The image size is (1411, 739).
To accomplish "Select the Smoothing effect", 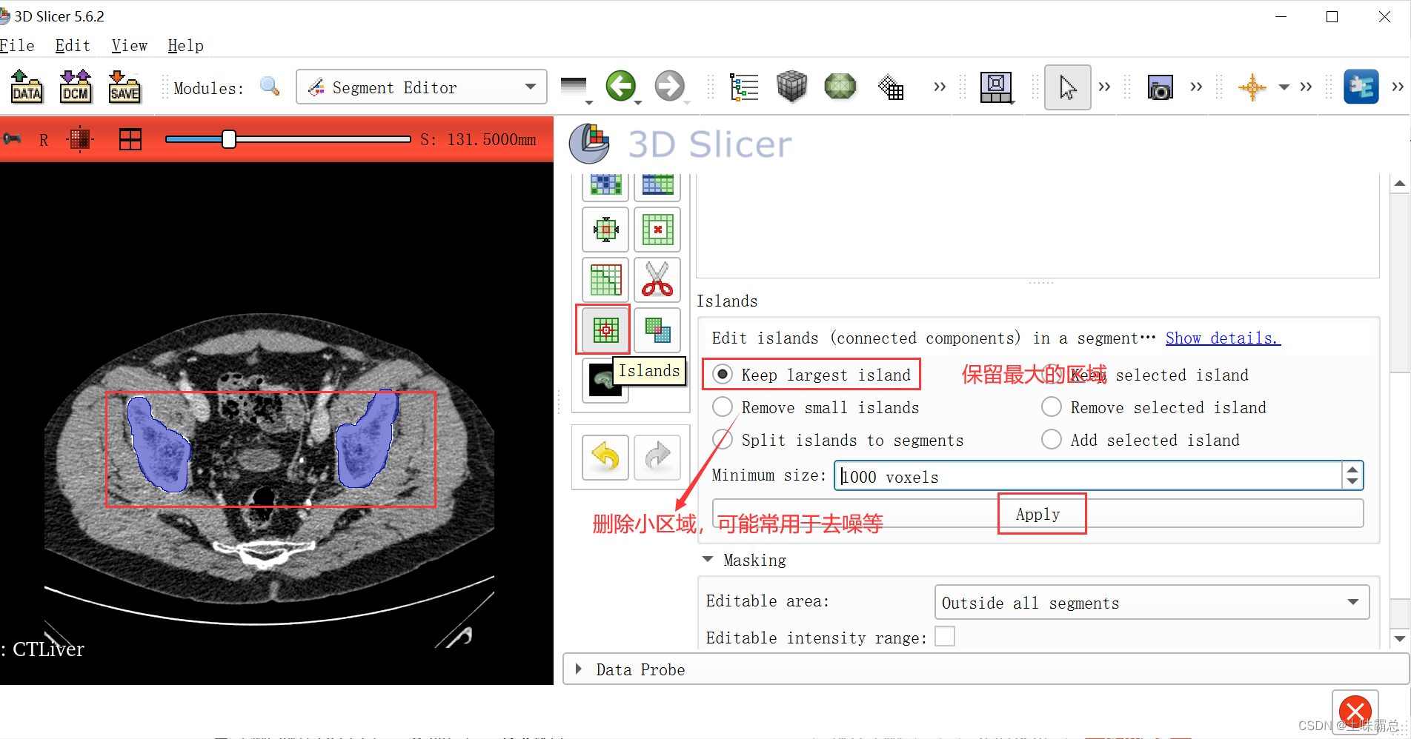I will pyautogui.click(x=605, y=280).
